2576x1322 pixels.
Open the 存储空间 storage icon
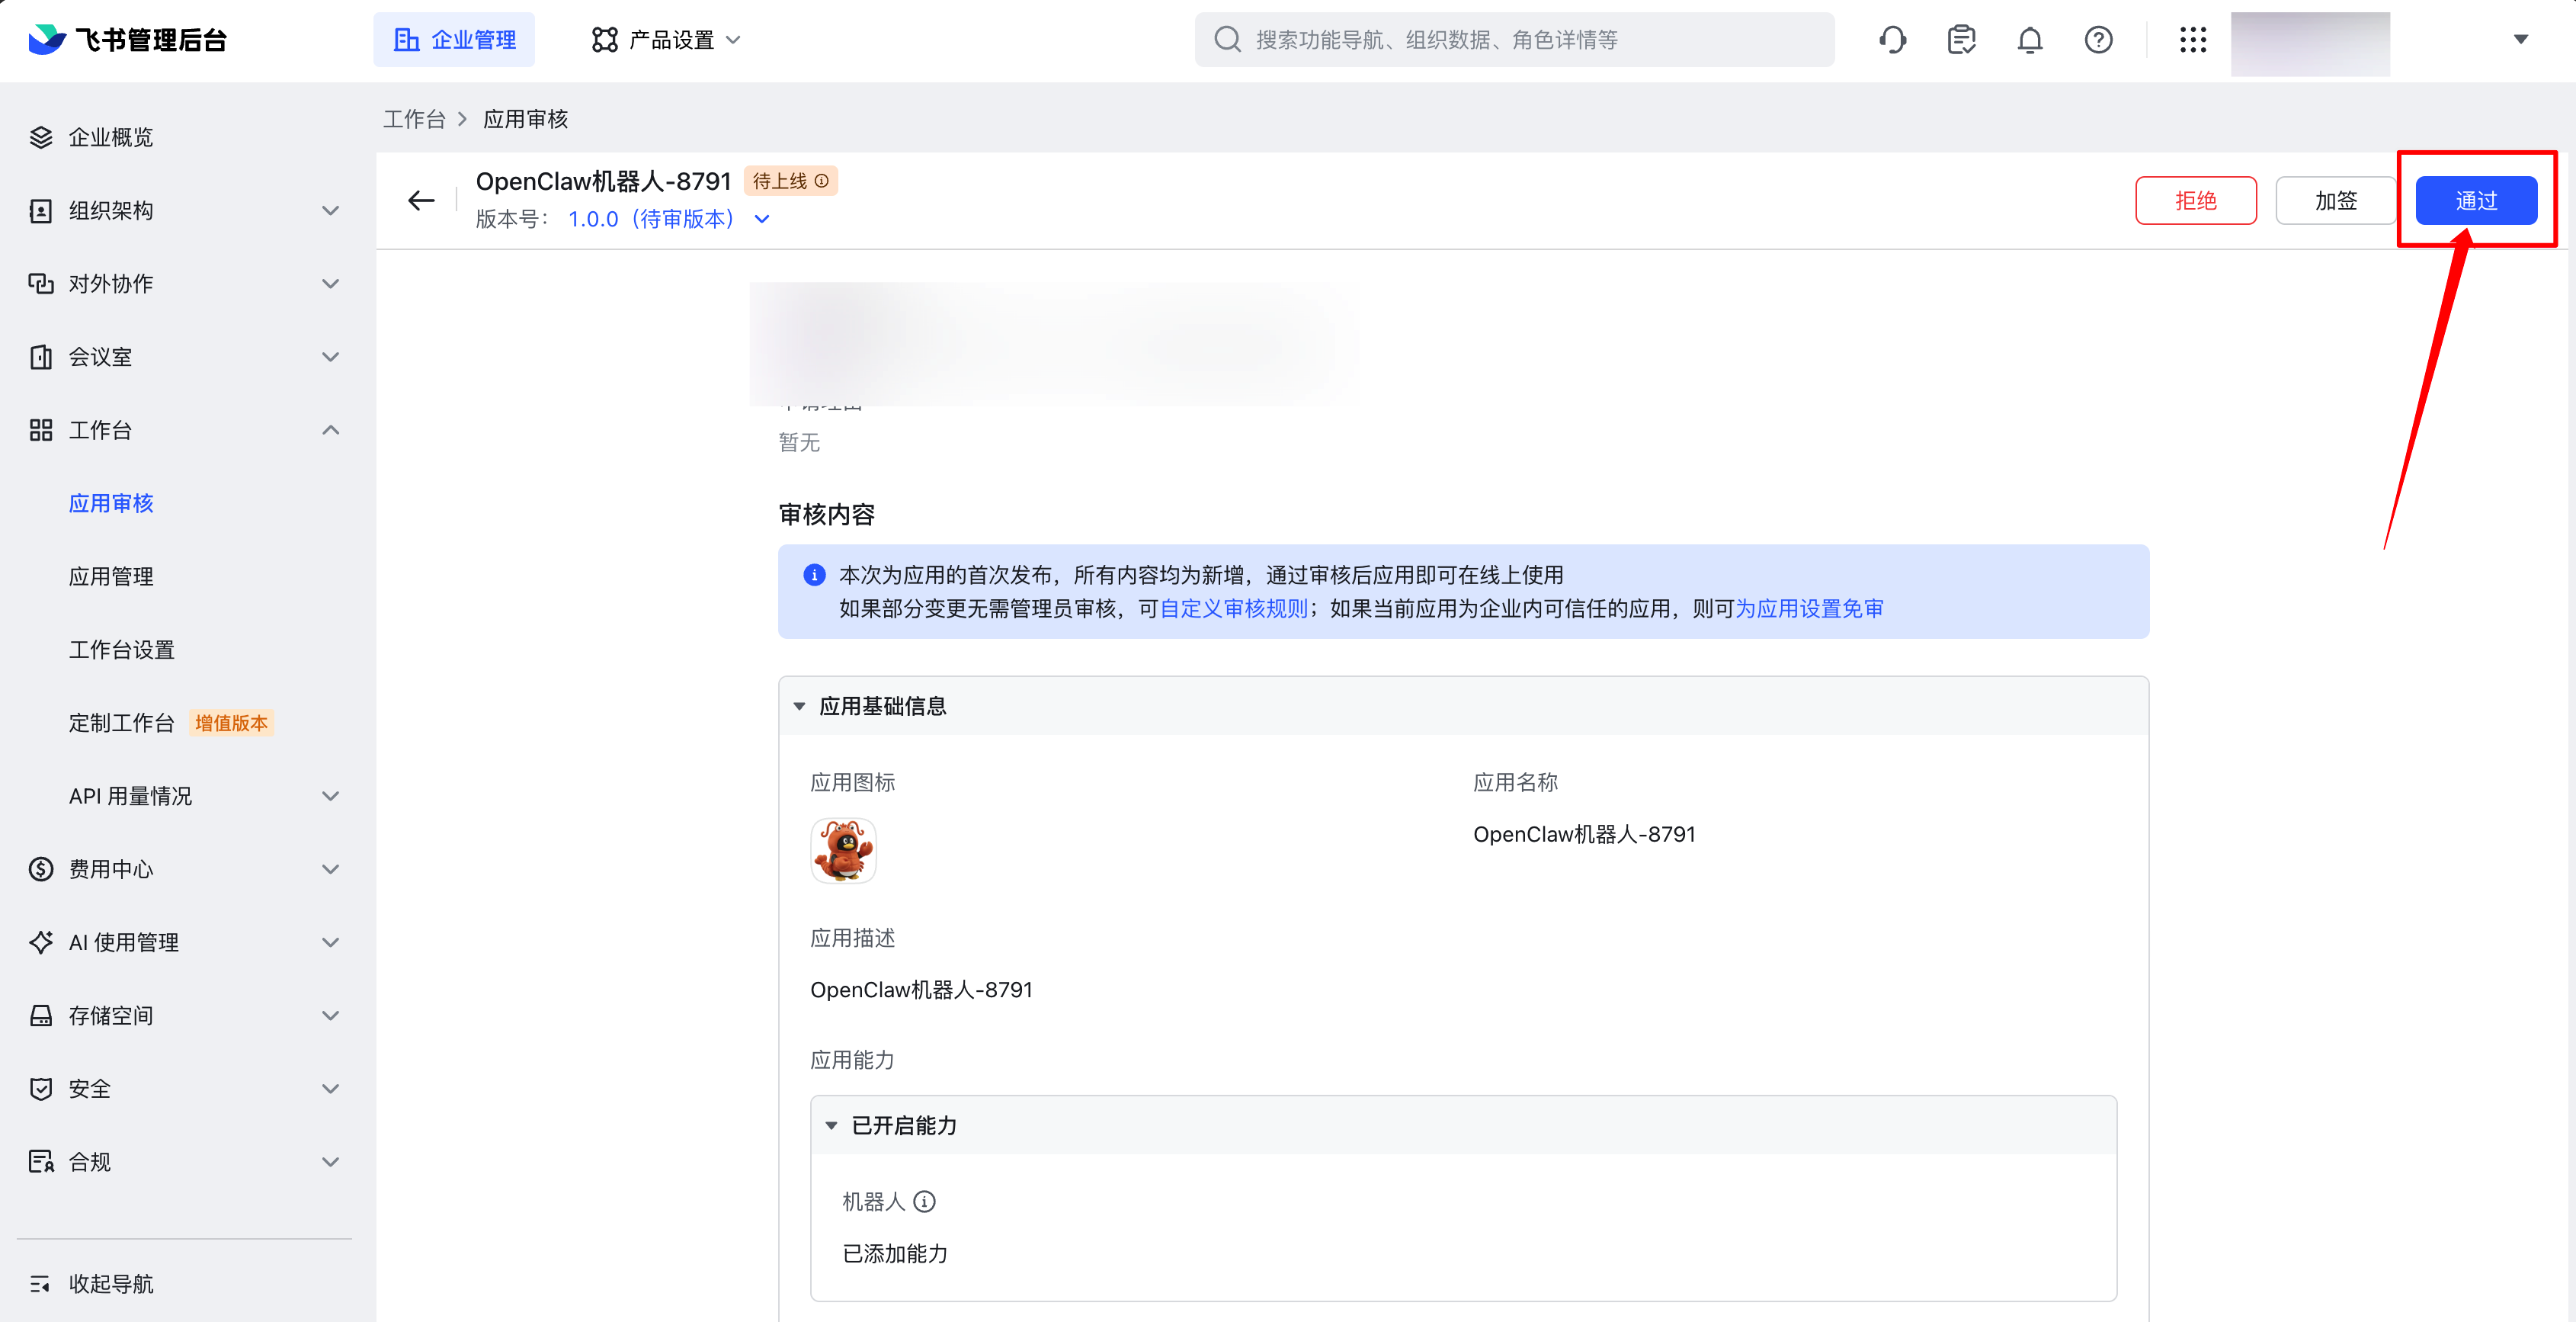(x=40, y=1015)
